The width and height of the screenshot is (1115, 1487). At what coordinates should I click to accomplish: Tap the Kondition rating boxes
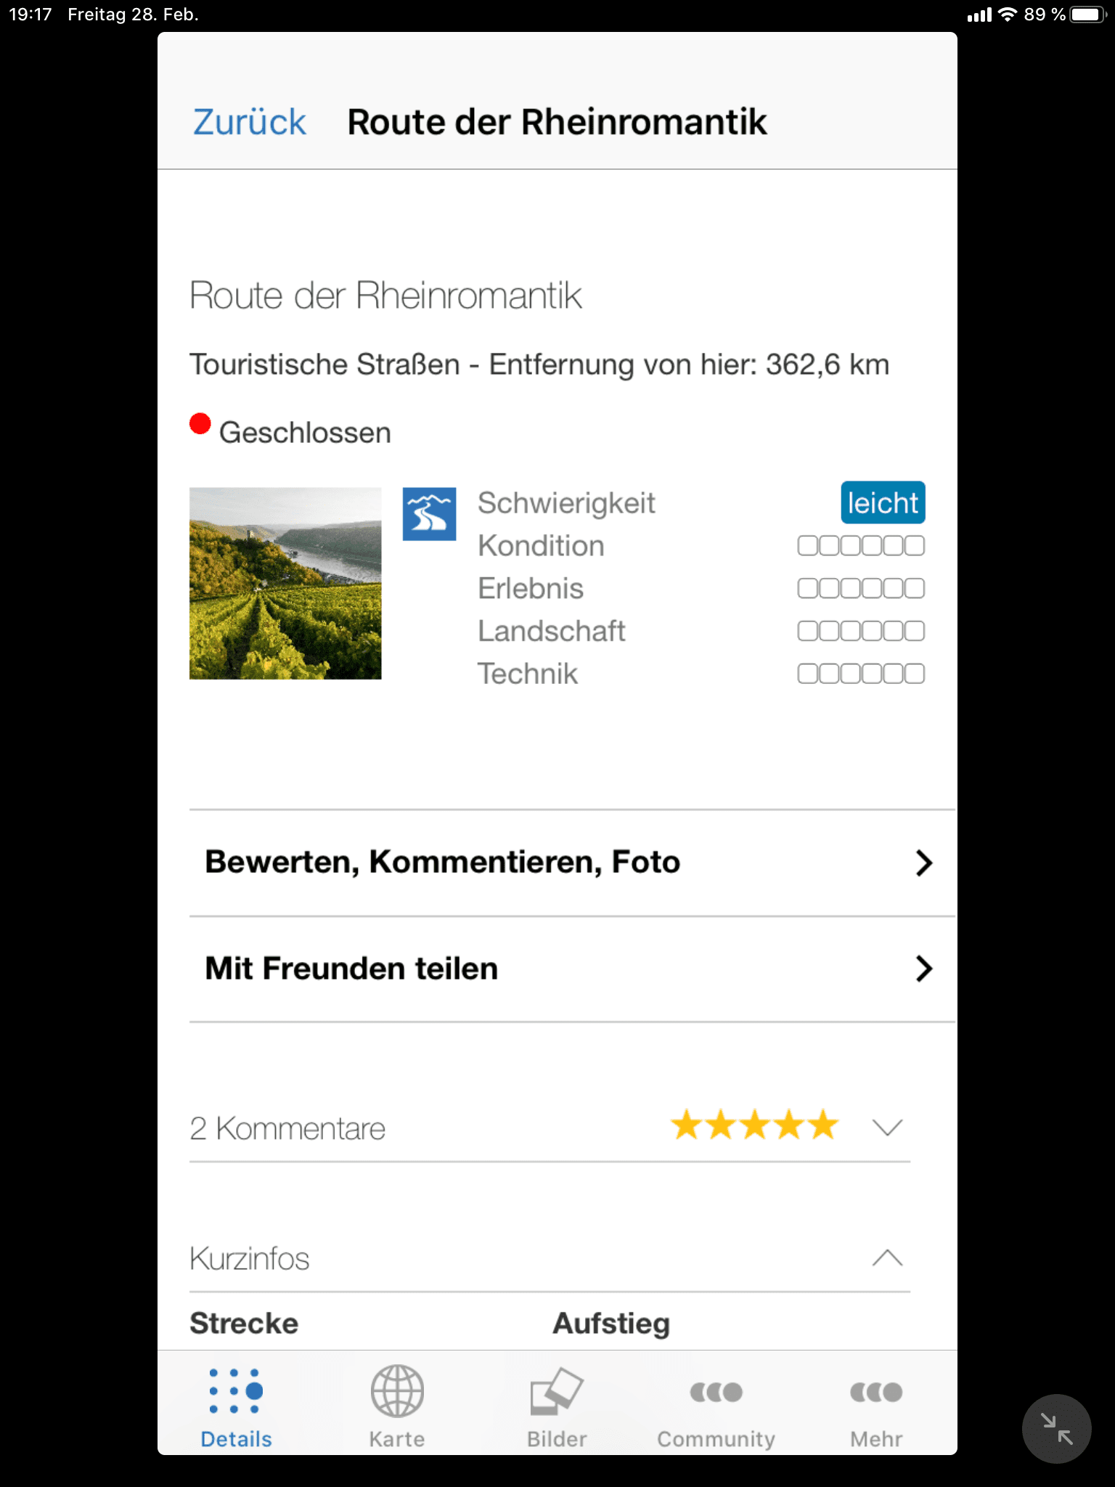[861, 546]
